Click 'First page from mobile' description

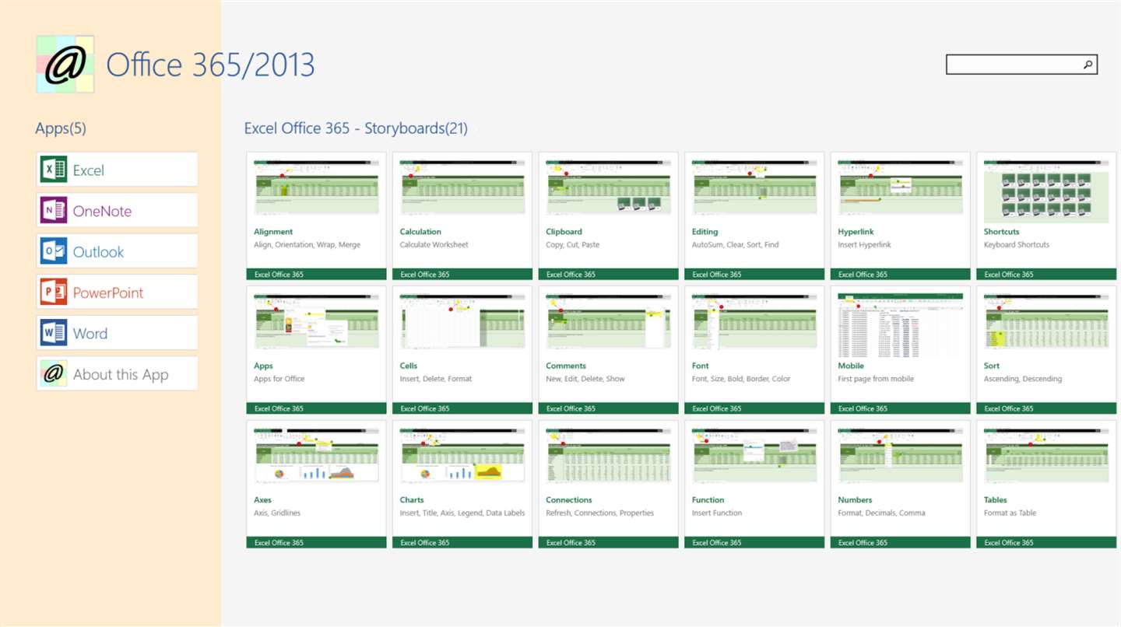876,379
